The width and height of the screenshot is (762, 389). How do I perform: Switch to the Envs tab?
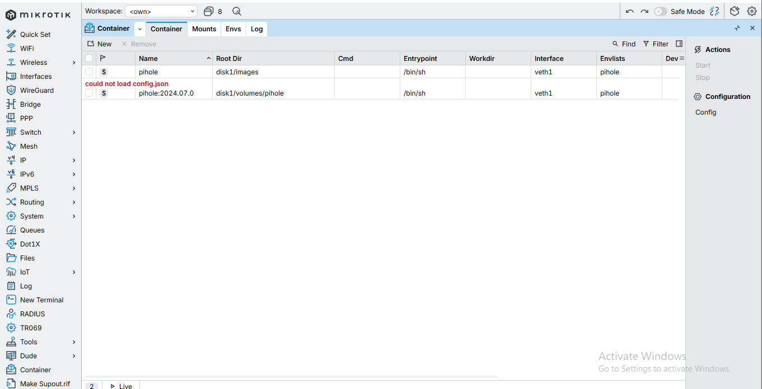pyautogui.click(x=233, y=29)
